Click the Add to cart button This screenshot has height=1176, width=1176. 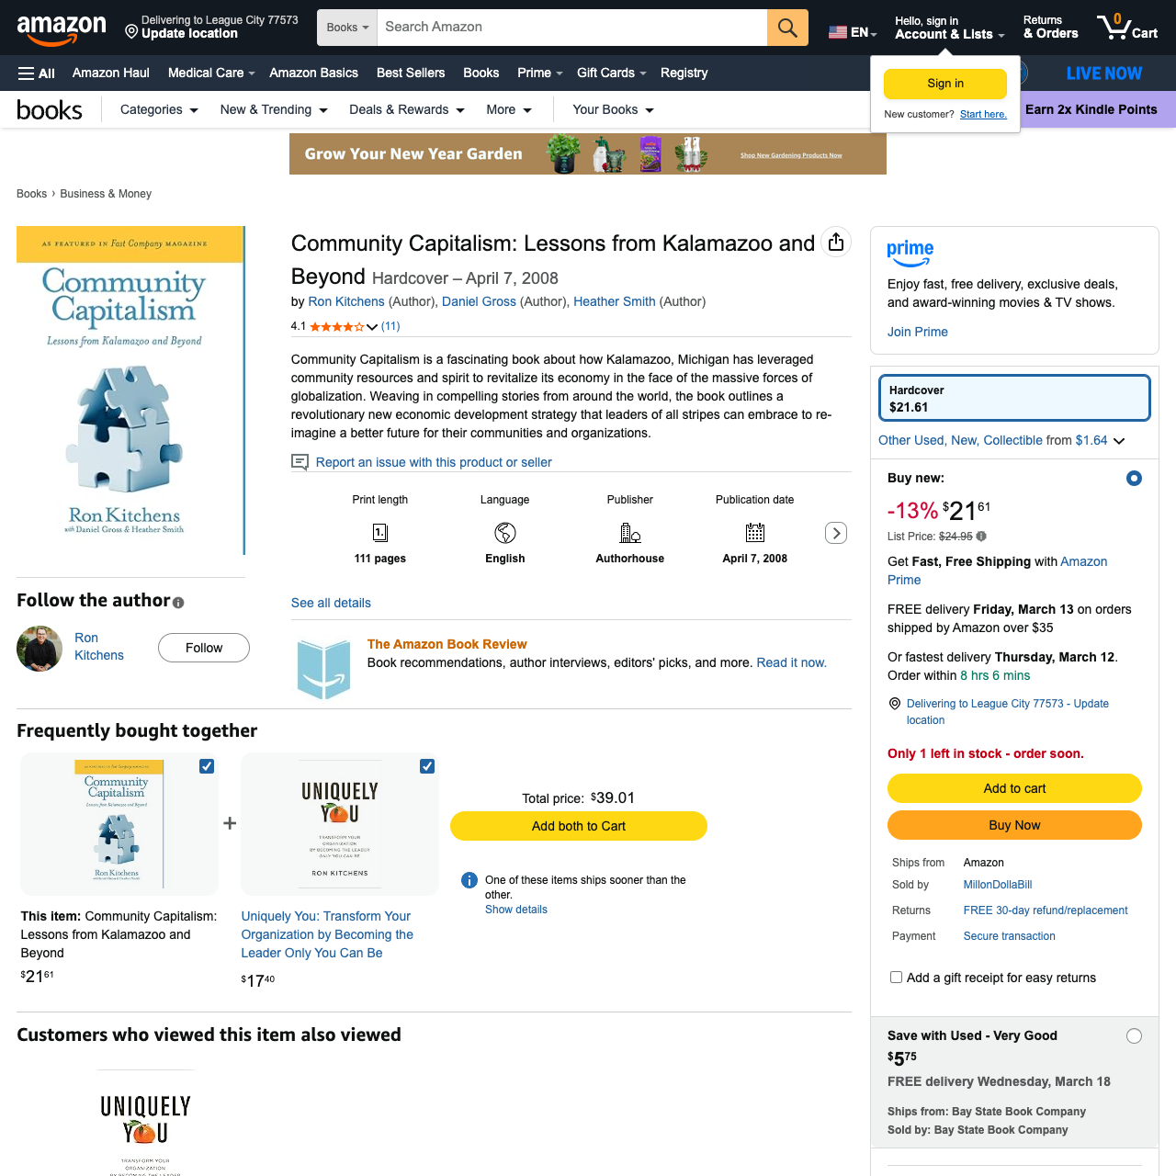coord(1014,788)
